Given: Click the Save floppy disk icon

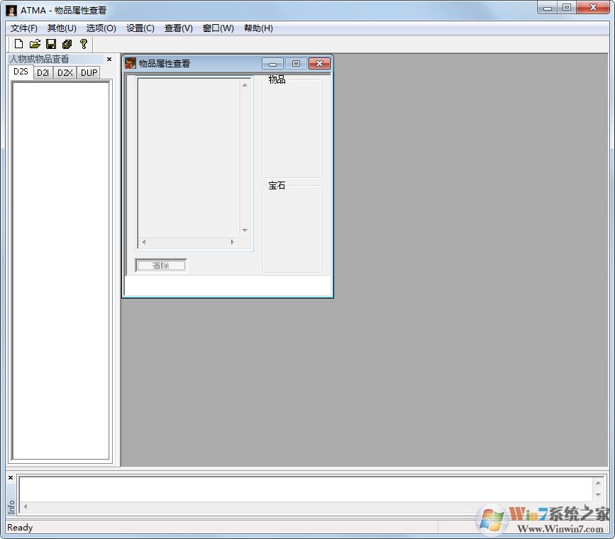Looking at the screenshot, I should 51,44.
